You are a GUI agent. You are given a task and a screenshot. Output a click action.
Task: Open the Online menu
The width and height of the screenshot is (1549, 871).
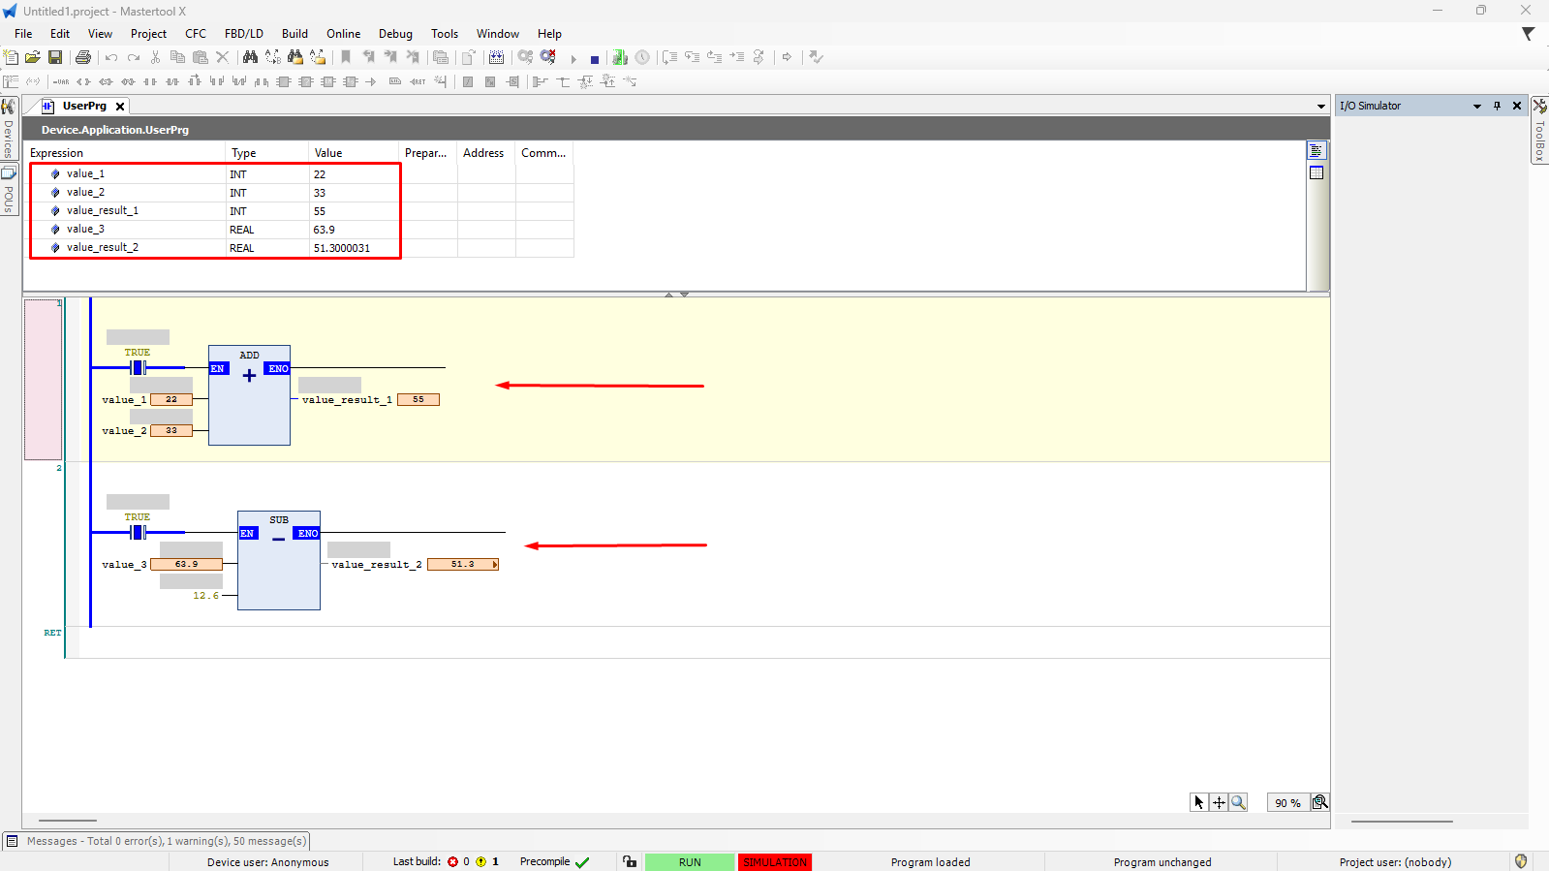point(343,34)
